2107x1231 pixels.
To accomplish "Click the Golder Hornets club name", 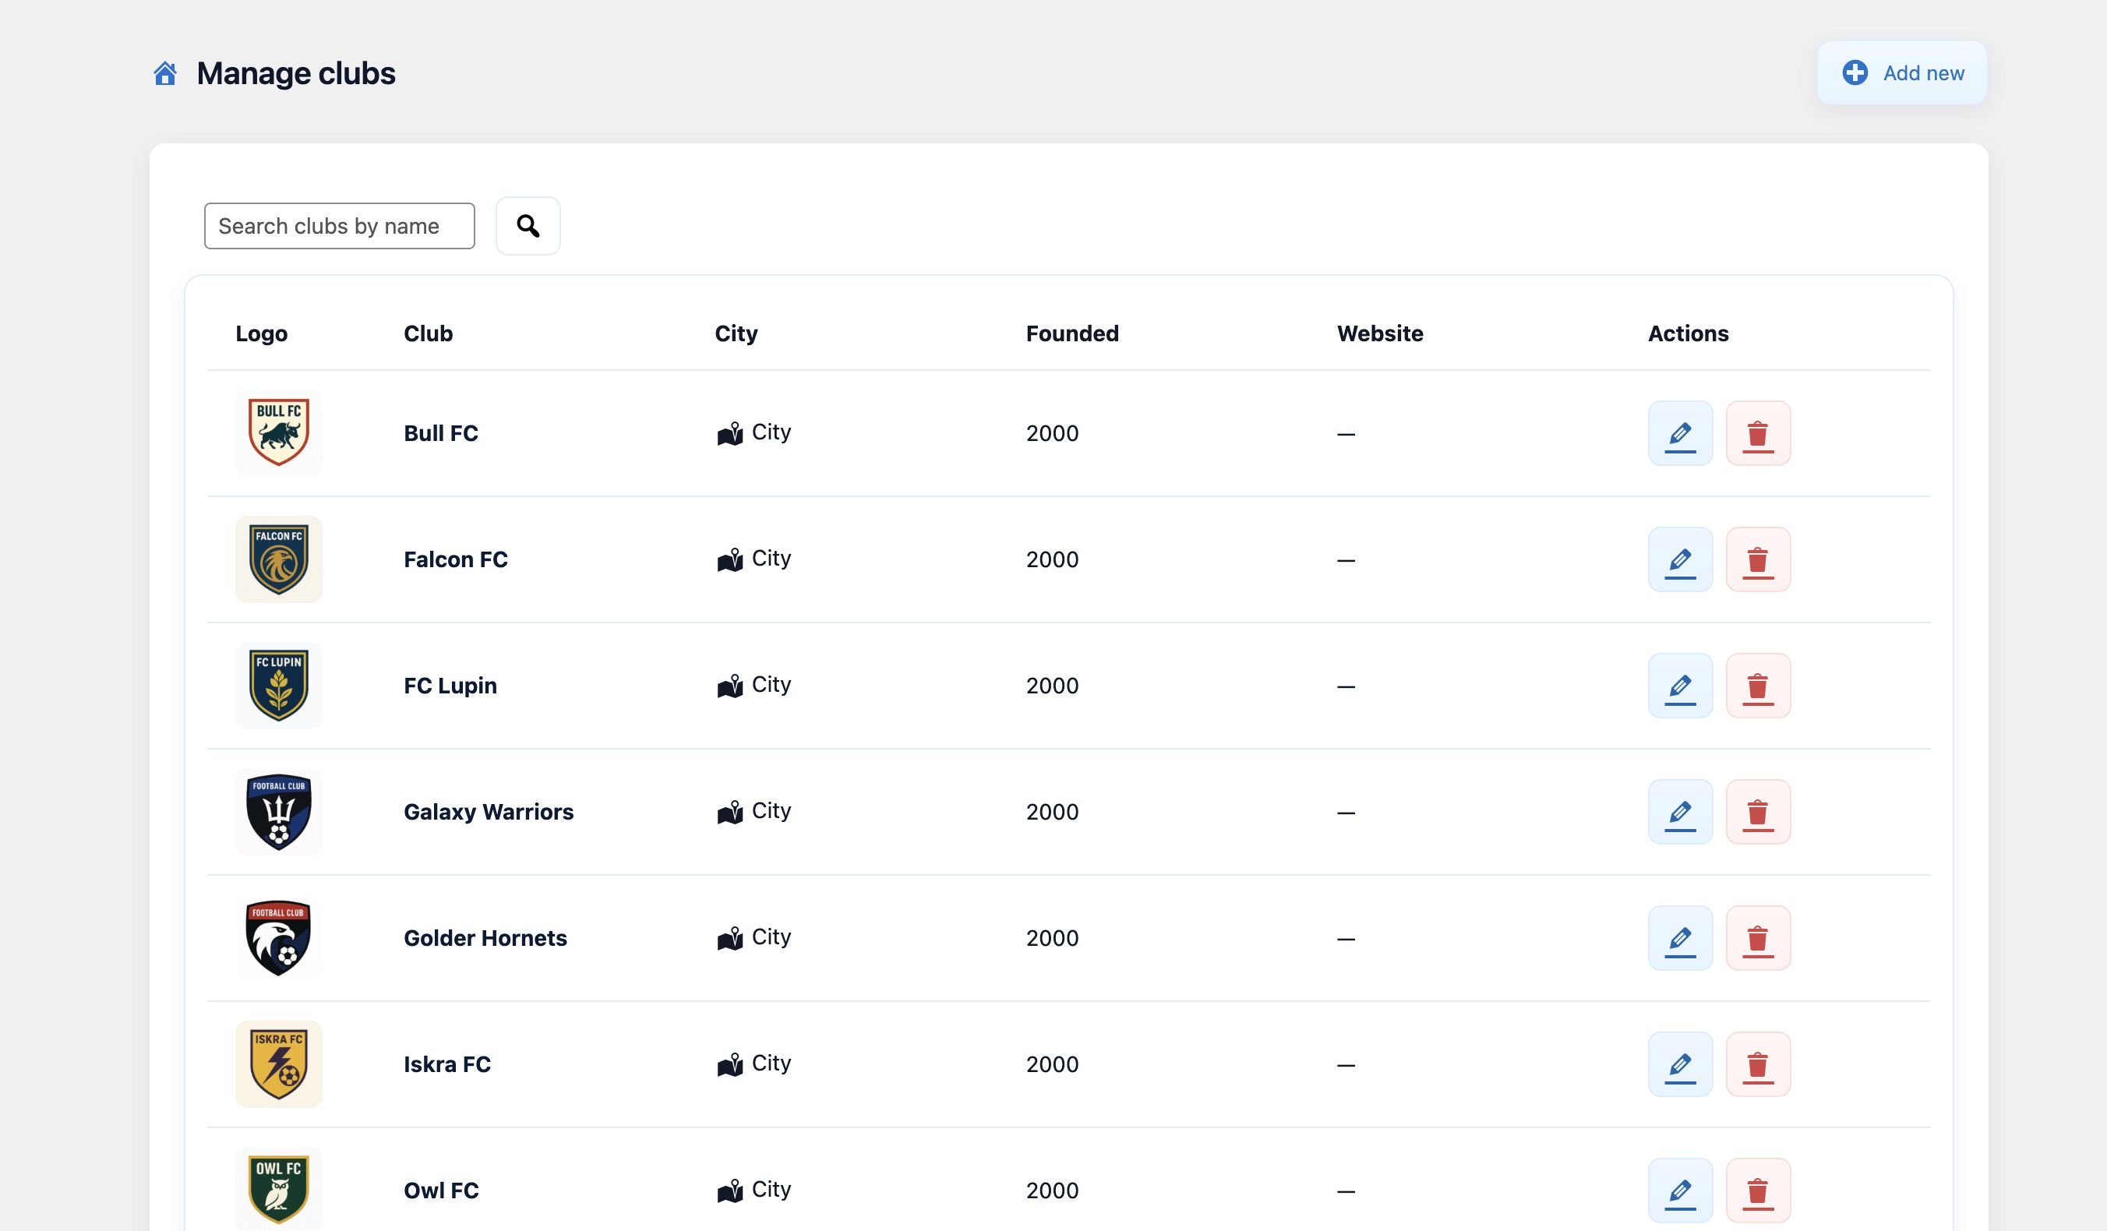I will point(485,938).
